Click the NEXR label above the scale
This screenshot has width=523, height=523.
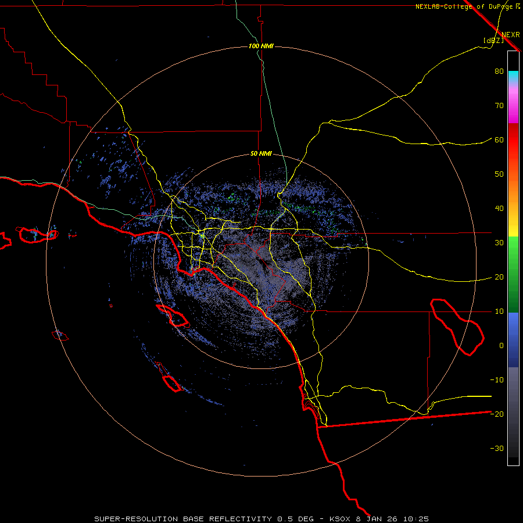point(511,35)
